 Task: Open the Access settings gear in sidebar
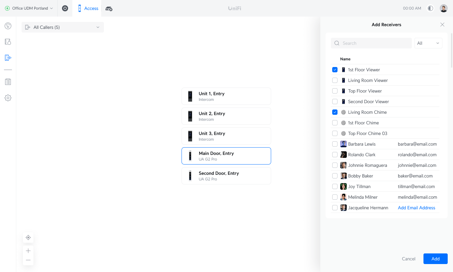pos(8,98)
